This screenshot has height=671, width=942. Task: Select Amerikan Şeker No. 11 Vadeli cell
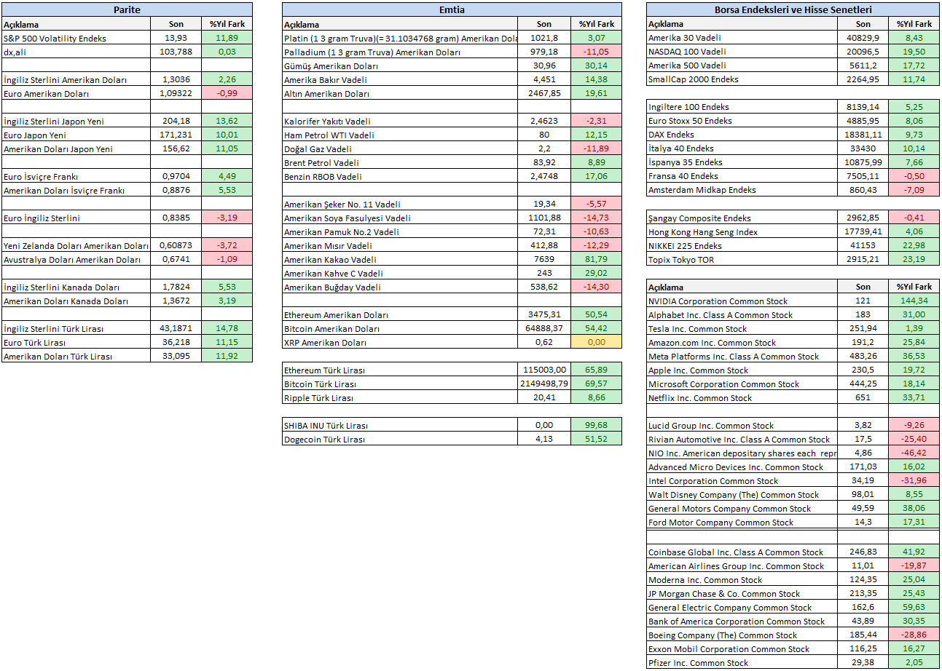(x=400, y=204)
